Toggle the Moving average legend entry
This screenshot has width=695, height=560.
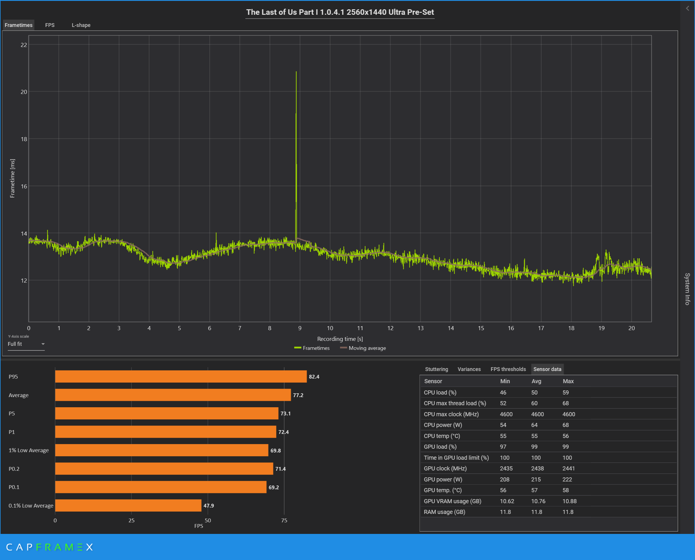(363, 348)
